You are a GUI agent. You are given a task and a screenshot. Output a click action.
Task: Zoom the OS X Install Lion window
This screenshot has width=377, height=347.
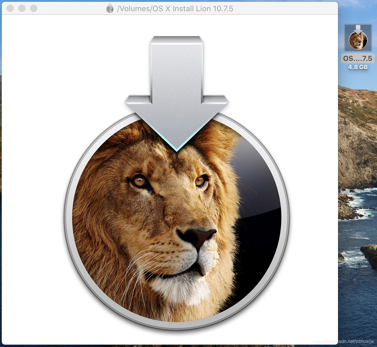click(34, 8)
